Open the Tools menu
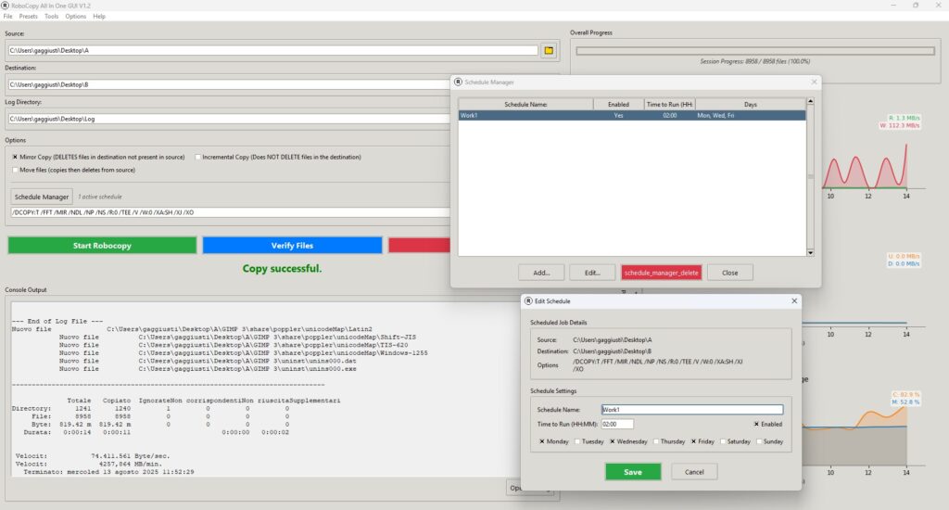The width and height of the screenshot is (949, 510). pos(52,17)
